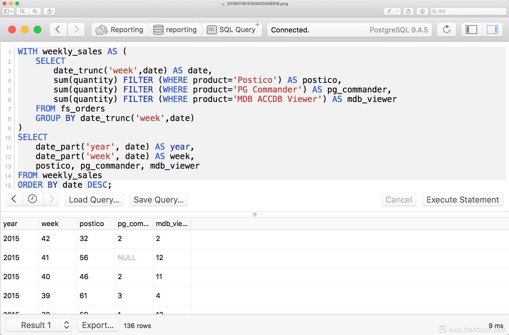Screen dimensions: 509x335
Task: Sort by the postico column header
Action: (x=96, y=224)
